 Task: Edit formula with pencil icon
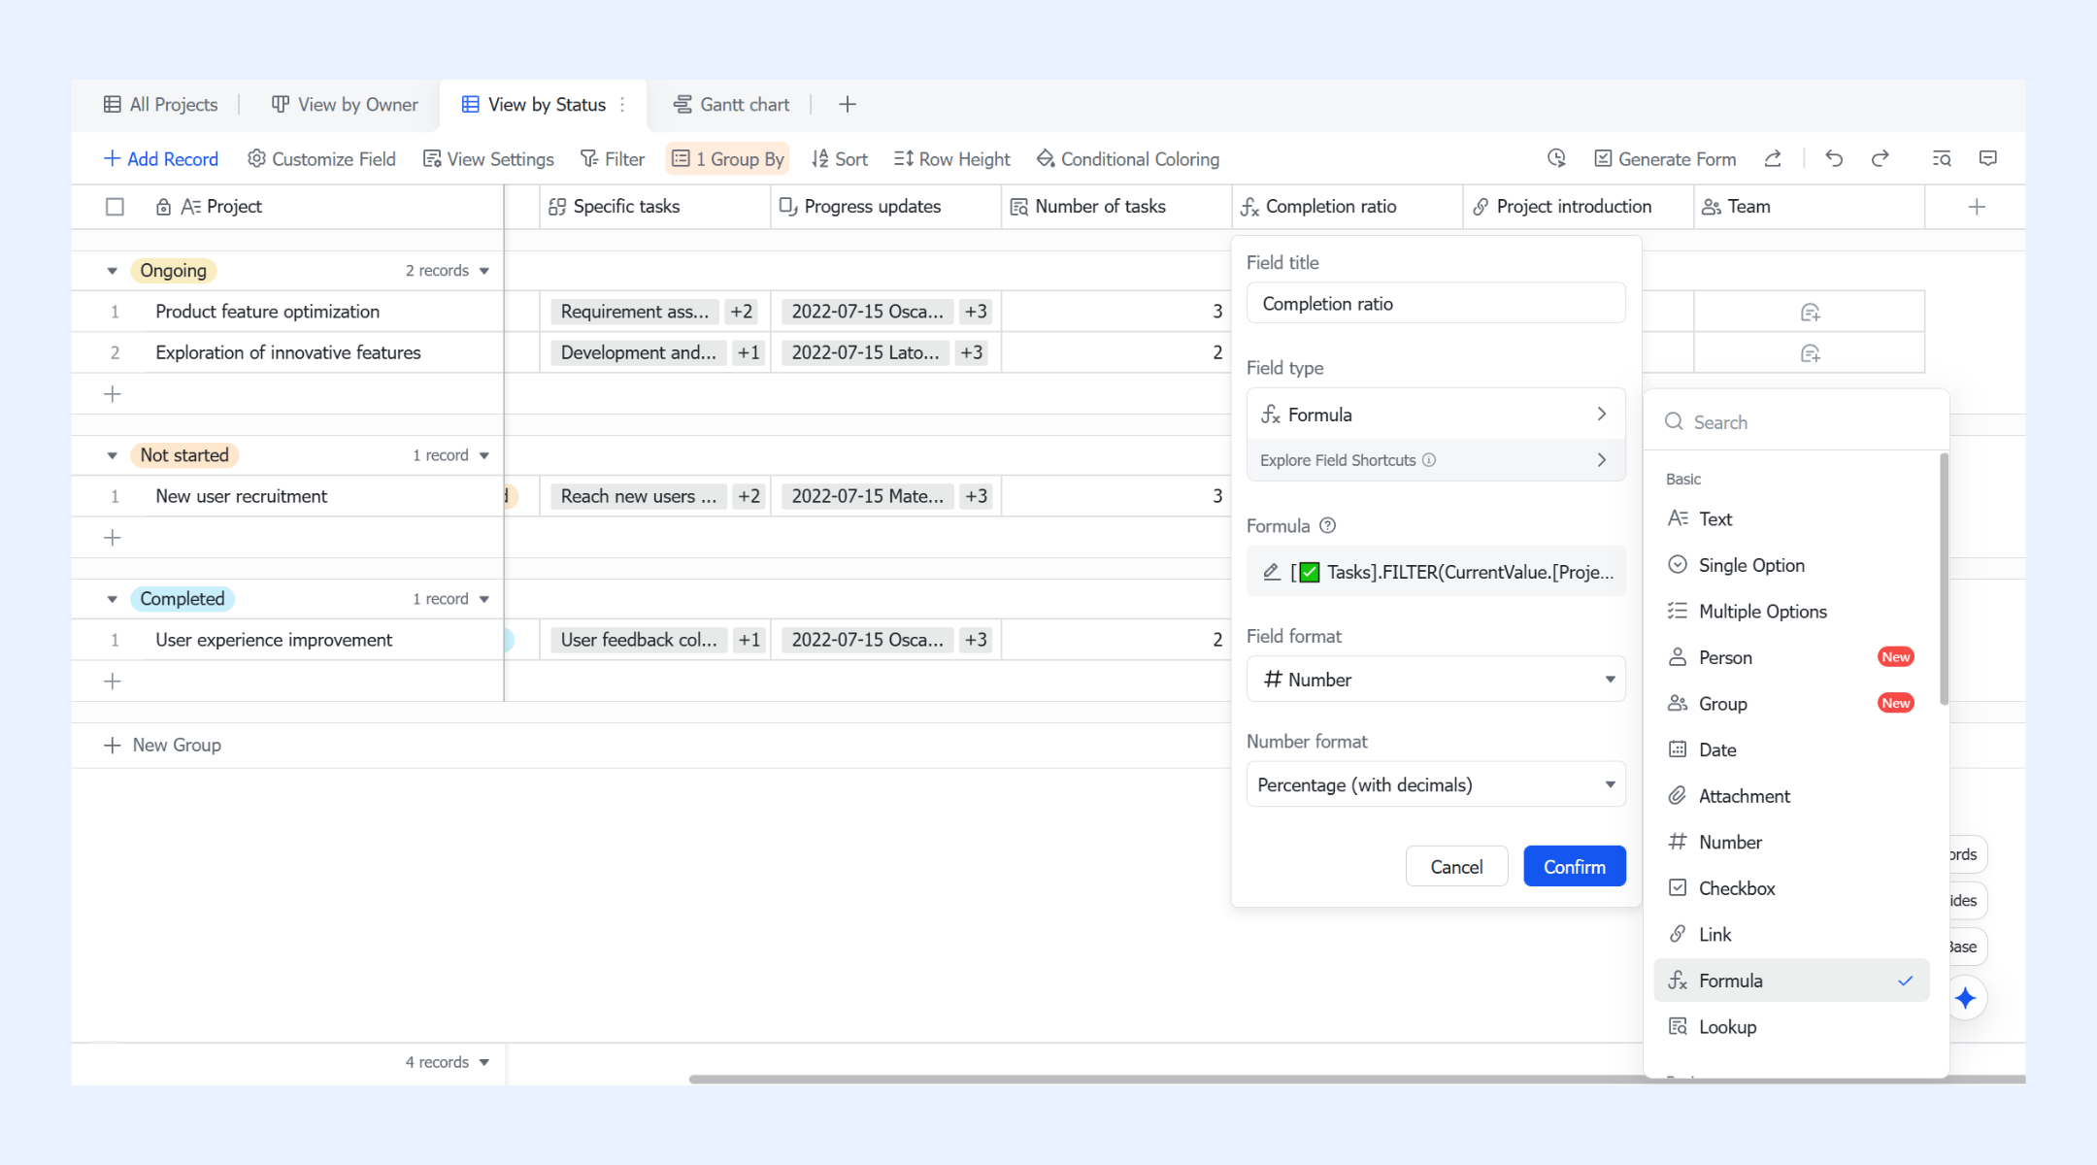(x=1272, y=572)
